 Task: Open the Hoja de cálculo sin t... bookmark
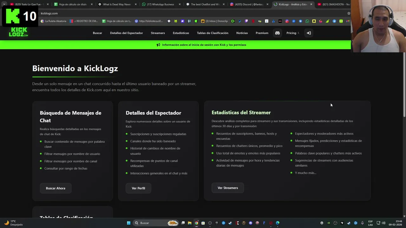click(116, 21)
